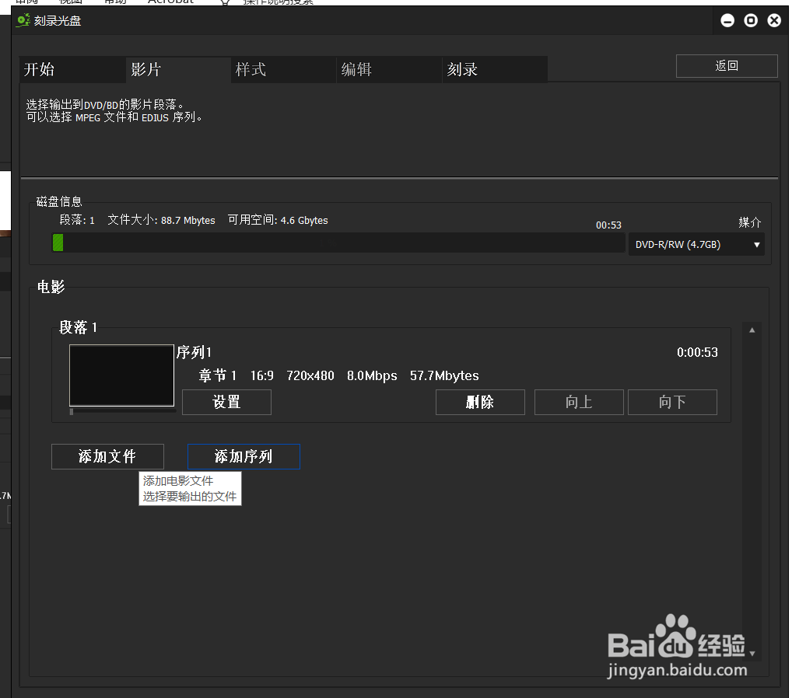
Task: Click the scrollbar up arrow in 电影 panel
Action: [751, 329]
